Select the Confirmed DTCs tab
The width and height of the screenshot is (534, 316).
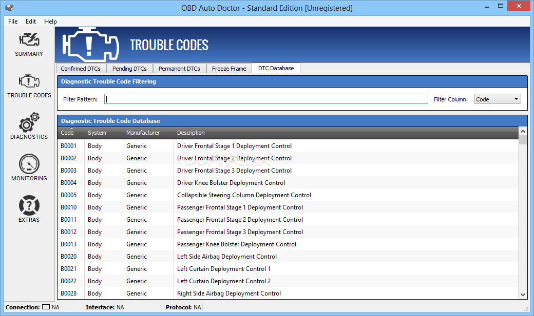click(81, 68)
